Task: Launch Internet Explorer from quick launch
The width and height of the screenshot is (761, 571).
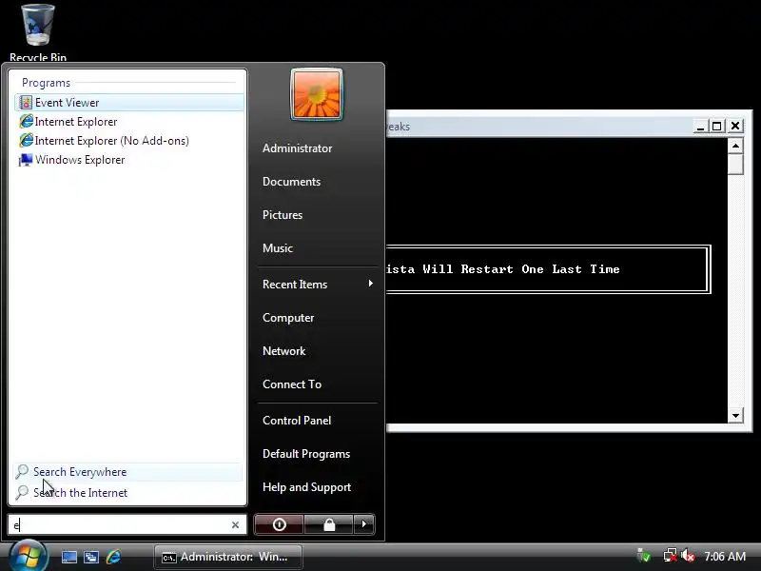Action: pos(113,557)
